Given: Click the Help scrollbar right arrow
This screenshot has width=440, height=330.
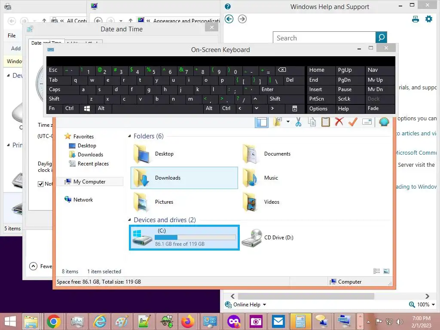Looking at the screenshot, I should tap(427, 296).
